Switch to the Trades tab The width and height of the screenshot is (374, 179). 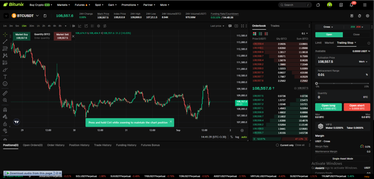coord(275,26)
